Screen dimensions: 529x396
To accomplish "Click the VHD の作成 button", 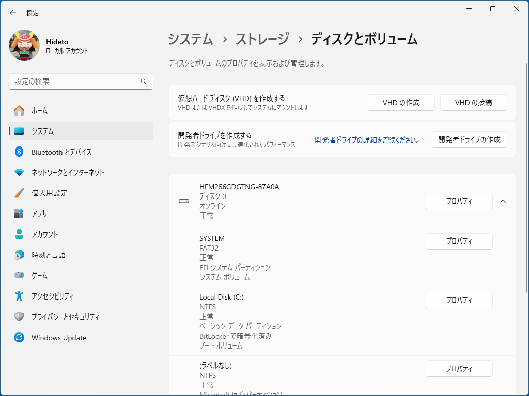I will pos(401,102).
